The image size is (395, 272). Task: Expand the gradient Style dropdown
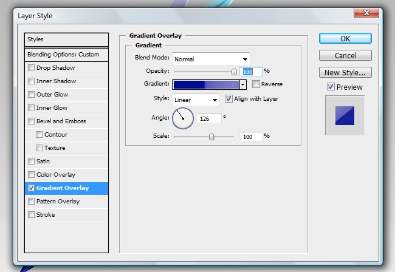(196, 99)
